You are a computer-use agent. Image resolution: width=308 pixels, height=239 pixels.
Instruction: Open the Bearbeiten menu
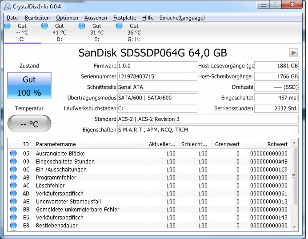click(x=37, y=18)
